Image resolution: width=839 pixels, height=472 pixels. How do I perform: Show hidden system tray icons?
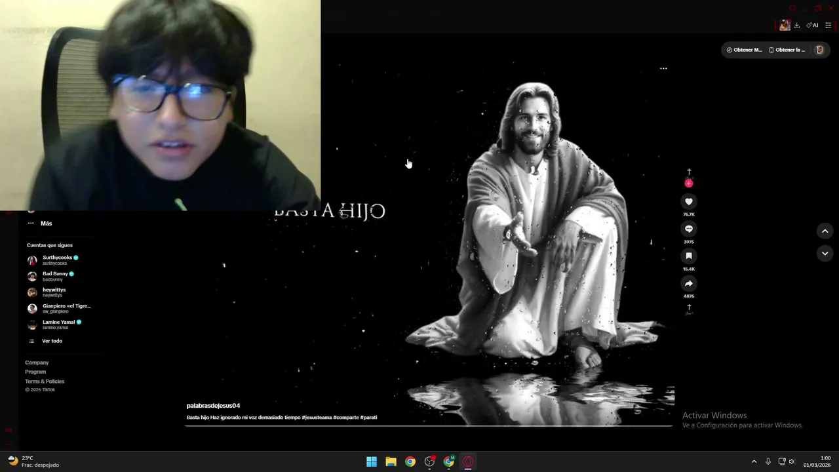point(754,462)
